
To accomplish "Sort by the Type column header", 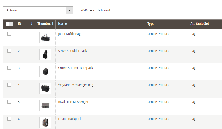I will pos(166,24).
